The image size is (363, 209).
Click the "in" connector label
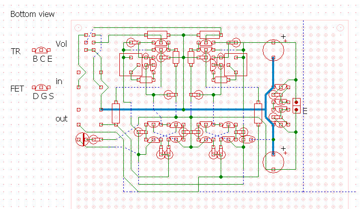click(x=59, y=81)
